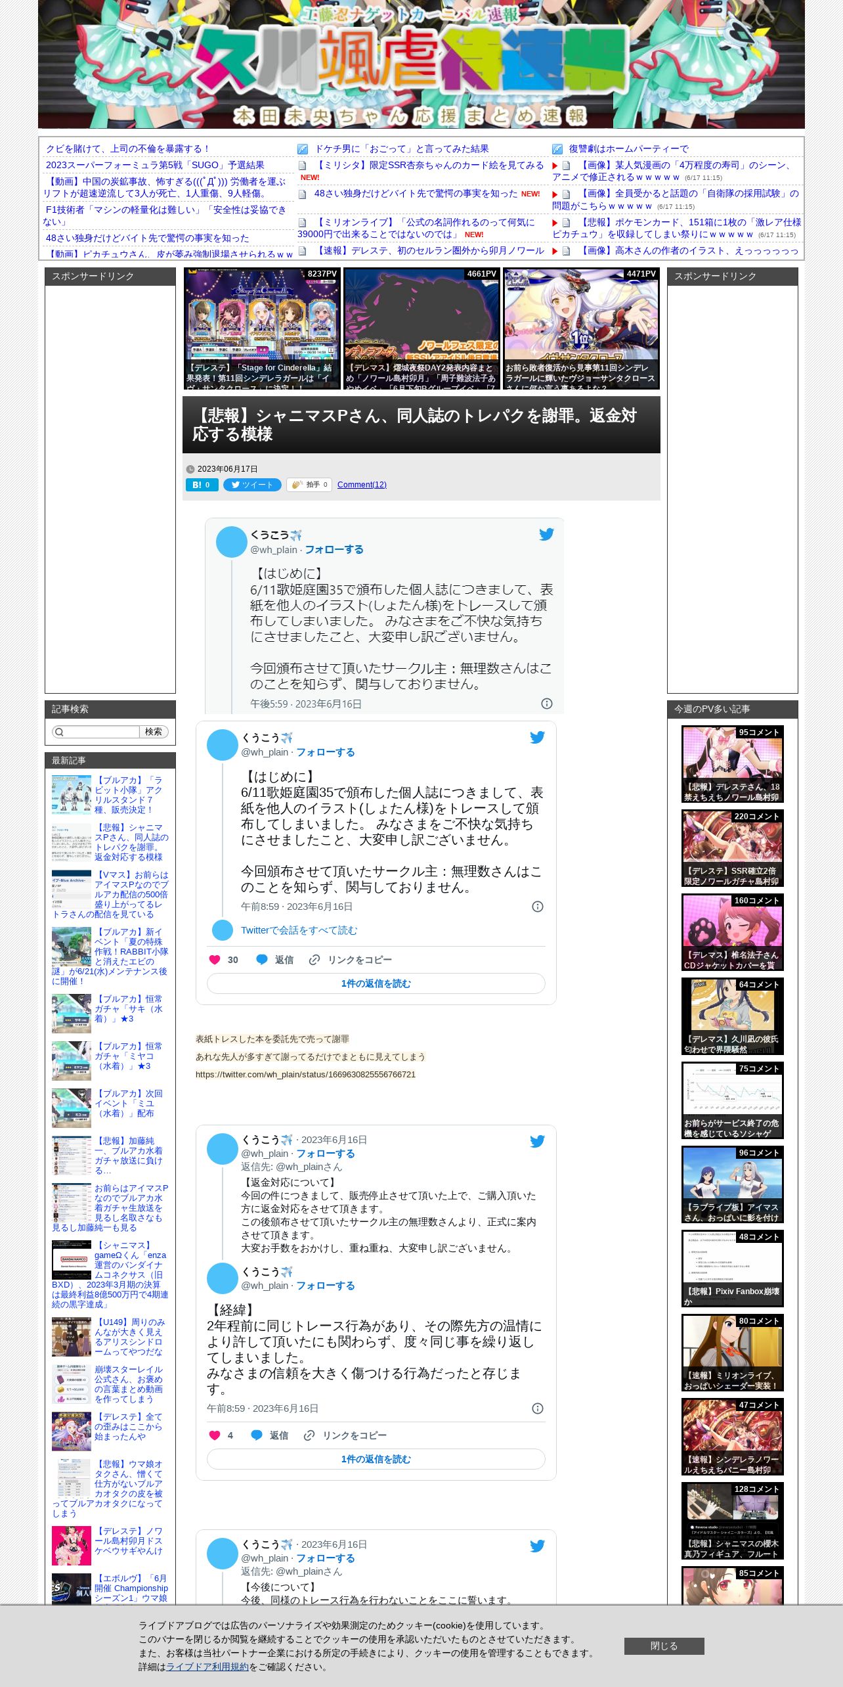Open the Comment(12) link

362,485
